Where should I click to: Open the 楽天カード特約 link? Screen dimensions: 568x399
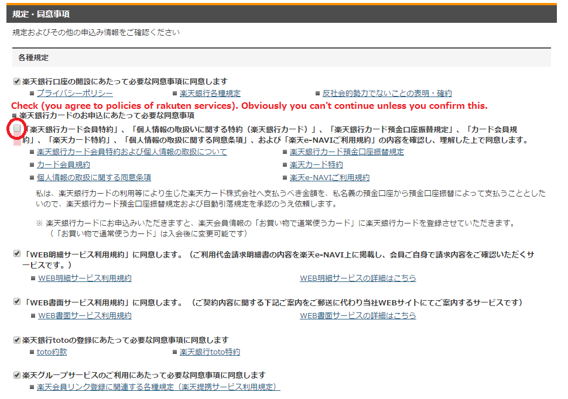(x=316, y=165)
